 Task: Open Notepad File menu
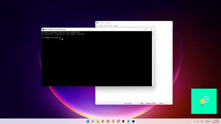(97, 25)
